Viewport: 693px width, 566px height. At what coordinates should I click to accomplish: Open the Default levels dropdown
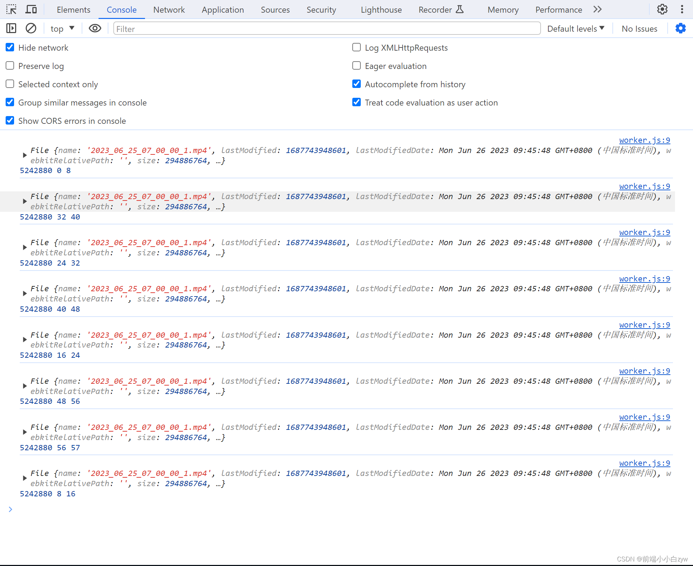click(576, 28)
